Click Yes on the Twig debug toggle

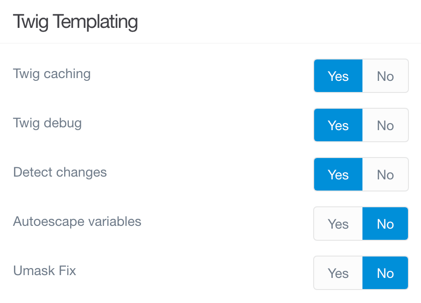[338, 125]
